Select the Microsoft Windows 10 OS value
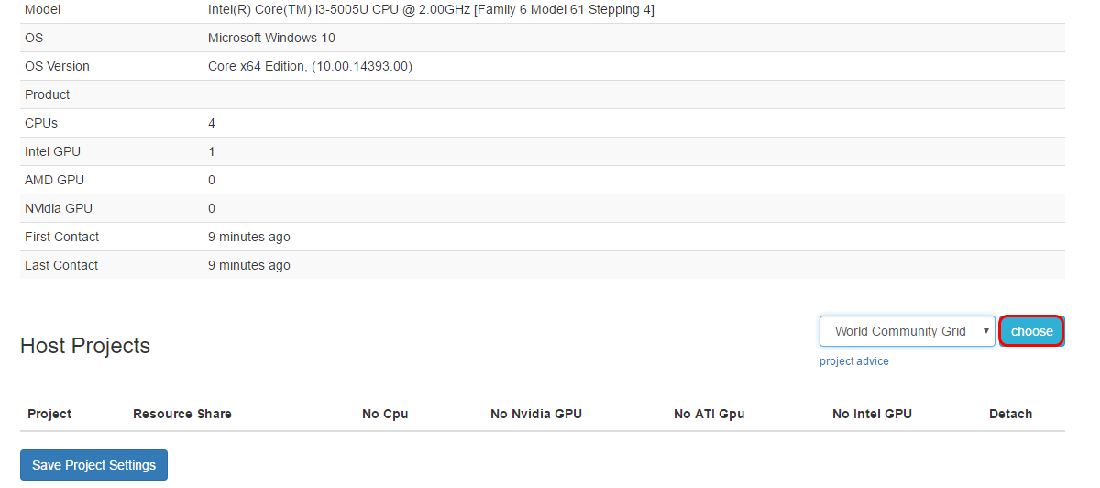This screenshot has width=1100, height=488. pyautogui.click(x=271, y=38)
